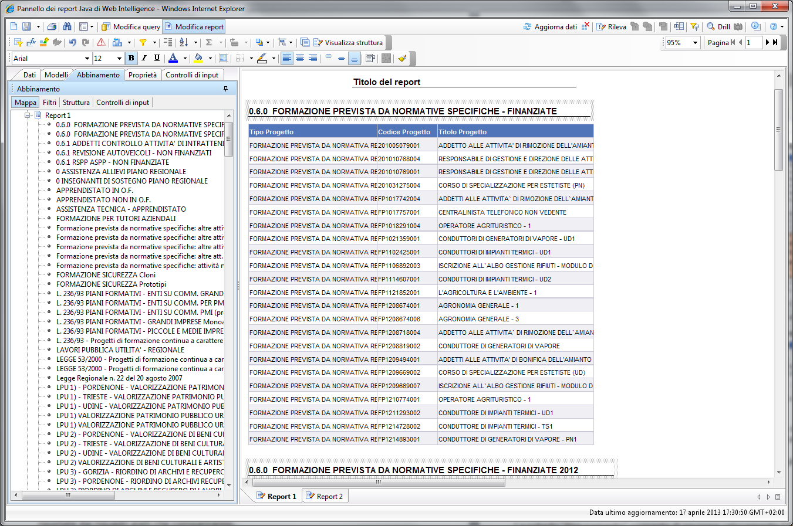Toggle left text alignment

tap(286, 58)
